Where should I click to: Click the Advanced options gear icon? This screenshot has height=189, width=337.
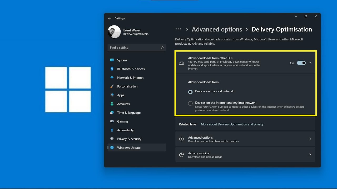pyautogui.click(x=181, y=139)
